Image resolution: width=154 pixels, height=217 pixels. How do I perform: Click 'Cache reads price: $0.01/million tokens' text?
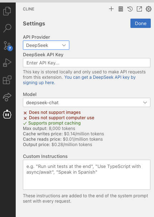click(63, 139)
